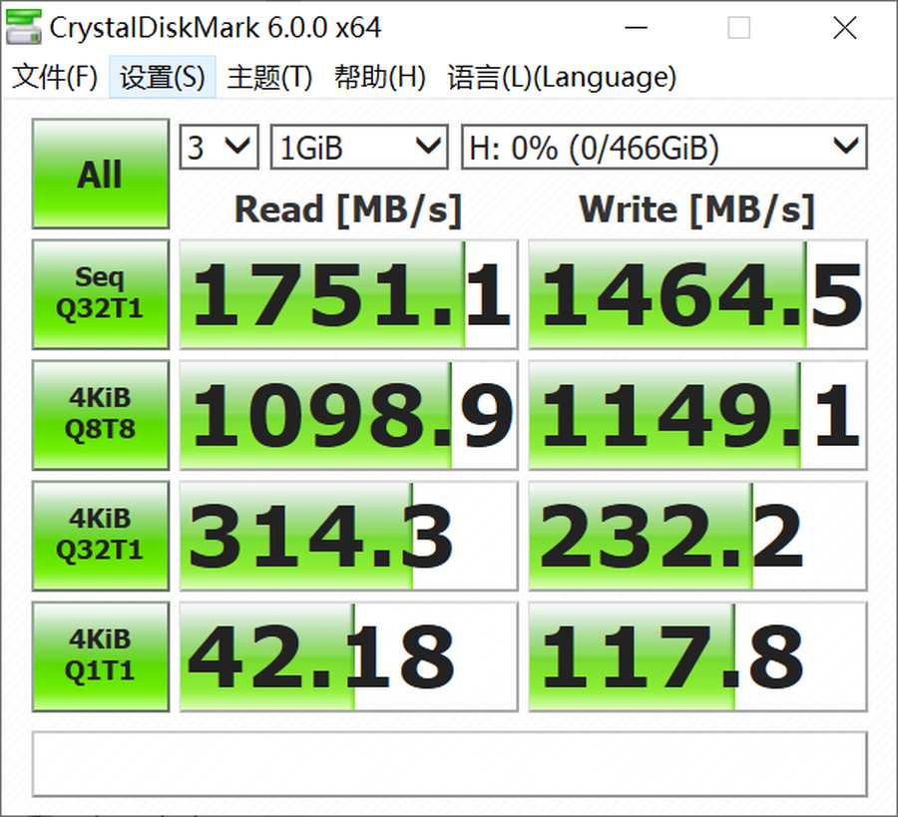This screenshot has width=898, height=817.
Task: Open the 帮助(H) menu
Action: click(x=380, y=78)
